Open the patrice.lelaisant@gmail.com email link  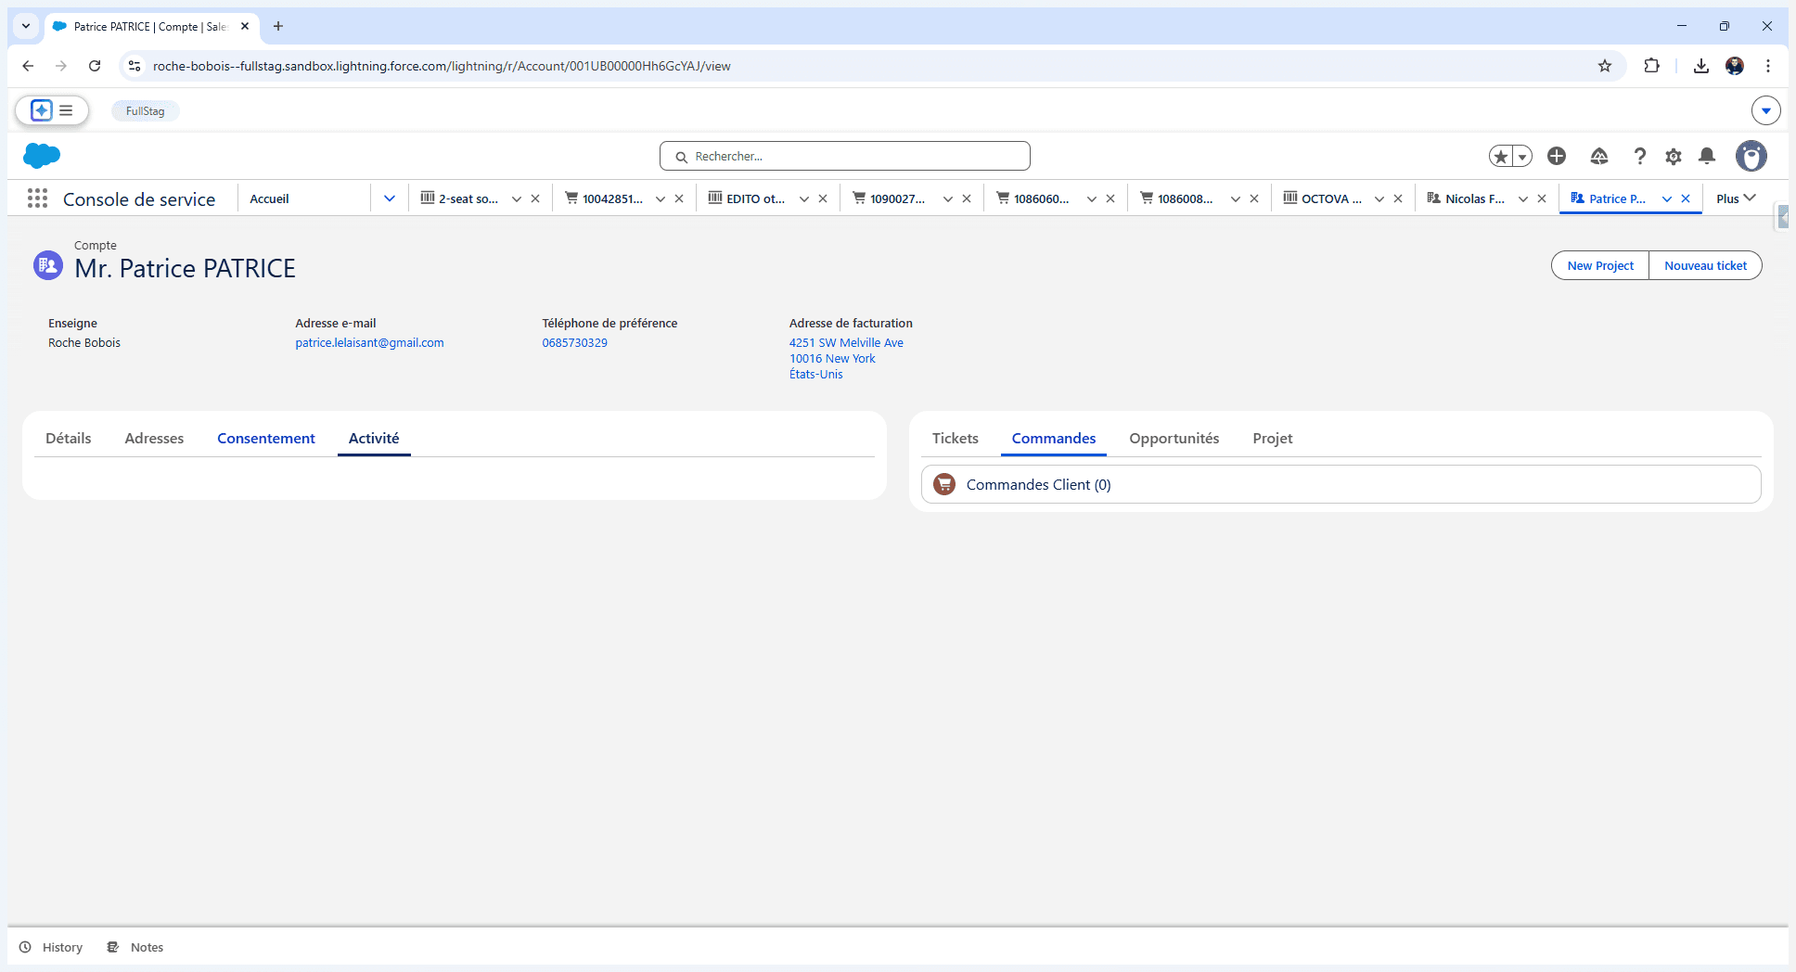pos(369,342)
